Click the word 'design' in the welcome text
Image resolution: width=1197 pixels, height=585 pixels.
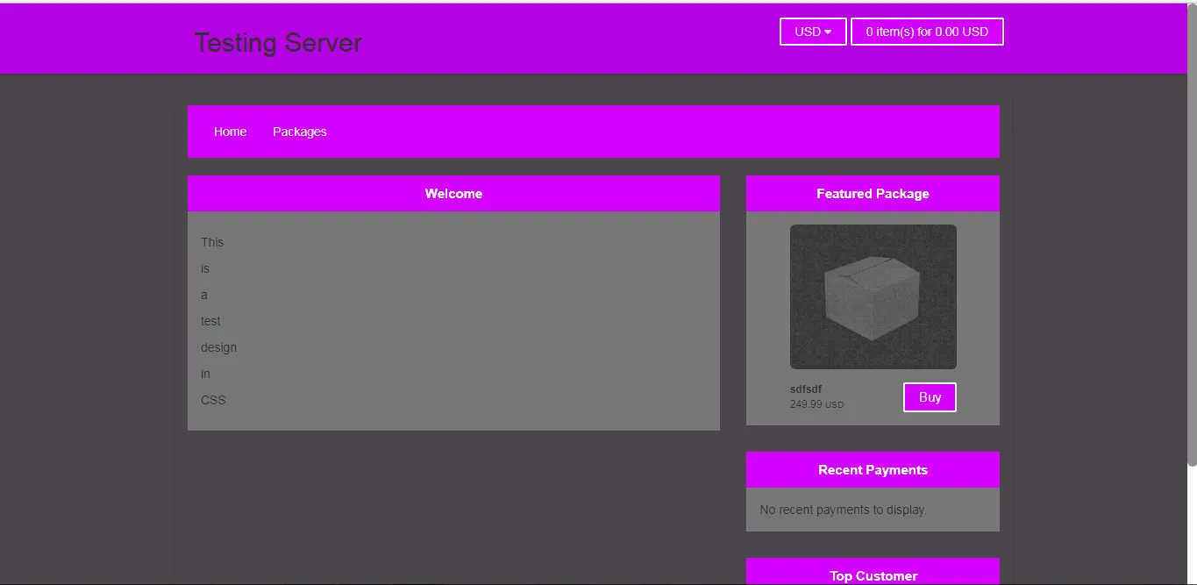tap(218, 347)
